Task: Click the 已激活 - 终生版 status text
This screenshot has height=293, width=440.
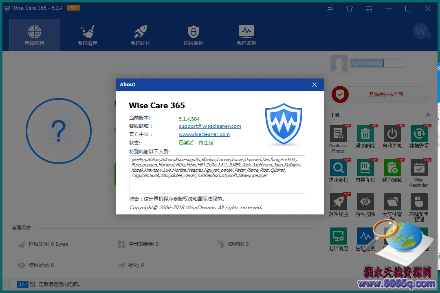Action: coord(196,143)
